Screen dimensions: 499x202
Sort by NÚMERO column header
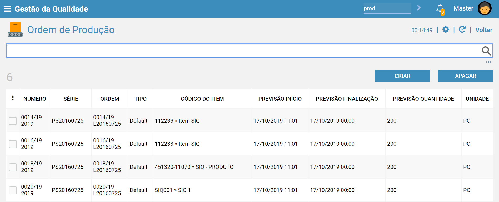click(x=35, y=99)
